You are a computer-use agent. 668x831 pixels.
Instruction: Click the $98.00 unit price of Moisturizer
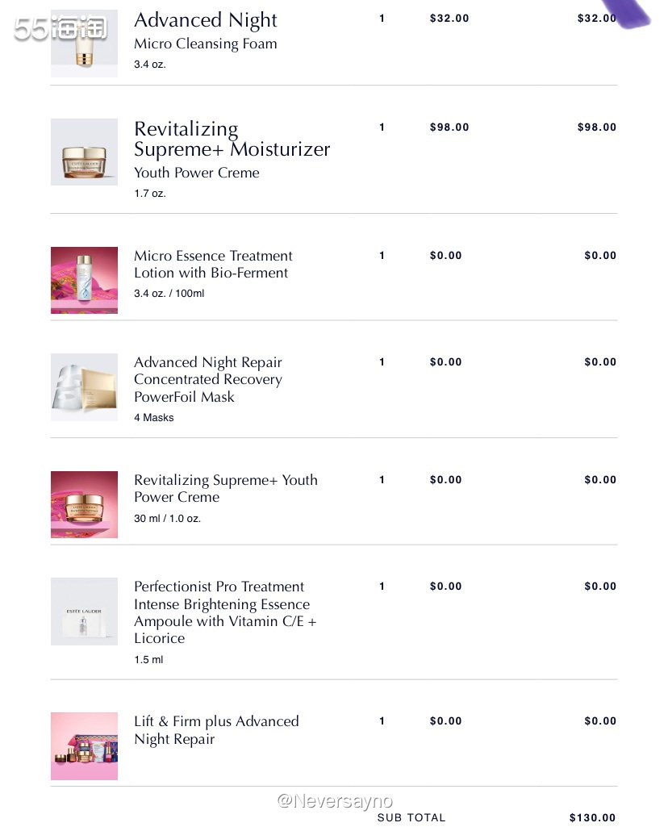[x=449, y=127]
